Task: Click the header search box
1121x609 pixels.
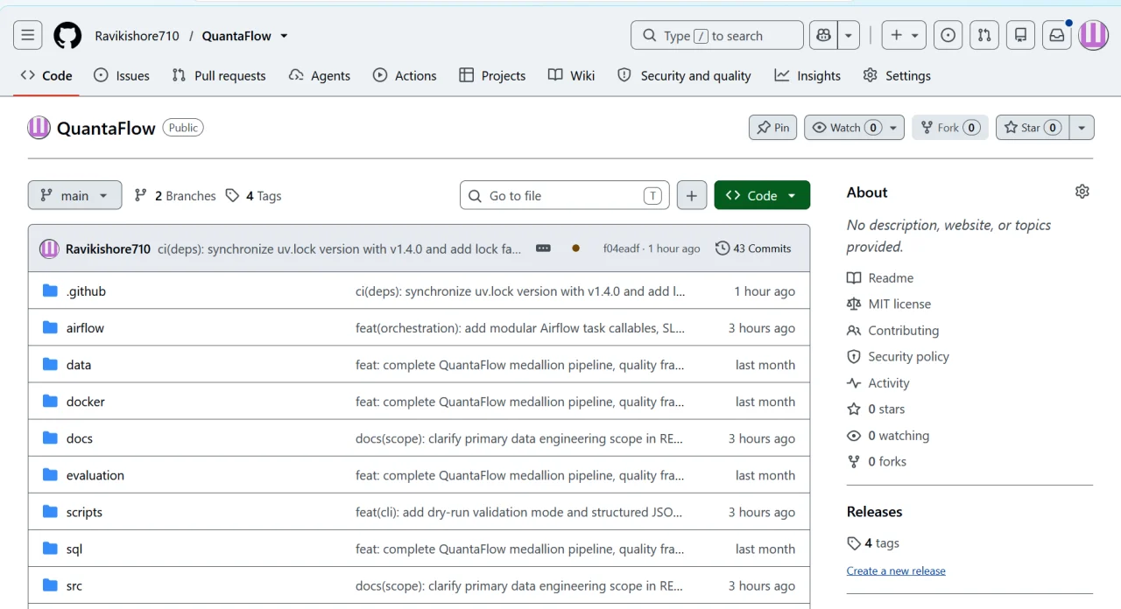Action: point(717,36)
